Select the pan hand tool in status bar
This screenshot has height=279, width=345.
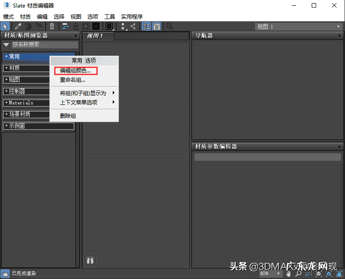pyautogui.click(x=289, y=274)
